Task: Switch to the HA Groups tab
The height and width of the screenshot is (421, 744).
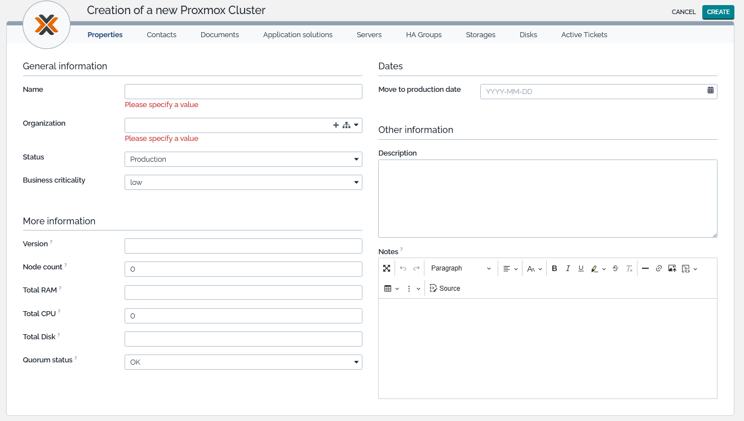Action: tap(424, 34)
